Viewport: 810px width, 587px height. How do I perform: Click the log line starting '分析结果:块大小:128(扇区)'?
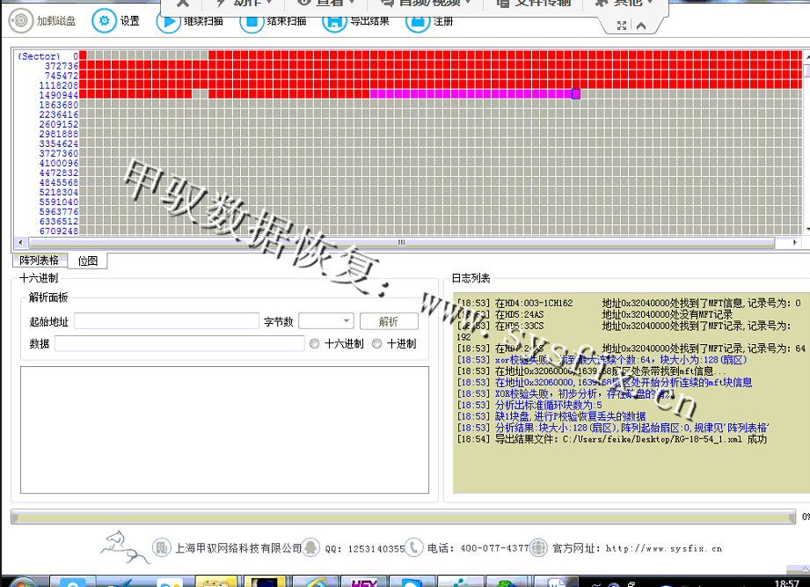coord(613,428)
